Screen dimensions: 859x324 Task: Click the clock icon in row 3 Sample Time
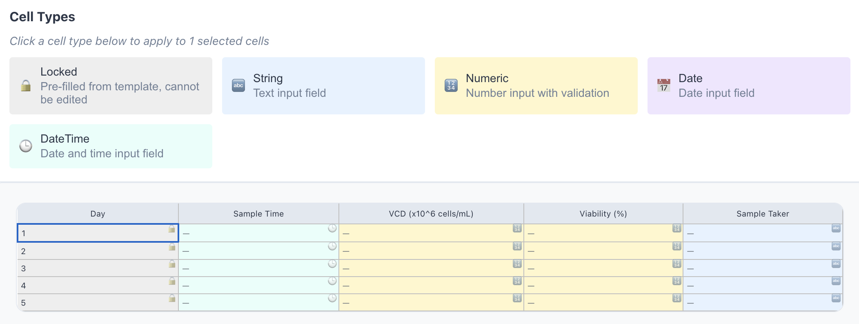point(332,264)
